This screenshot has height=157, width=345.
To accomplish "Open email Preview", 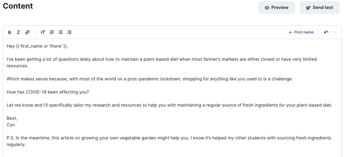I will point(276,8).
